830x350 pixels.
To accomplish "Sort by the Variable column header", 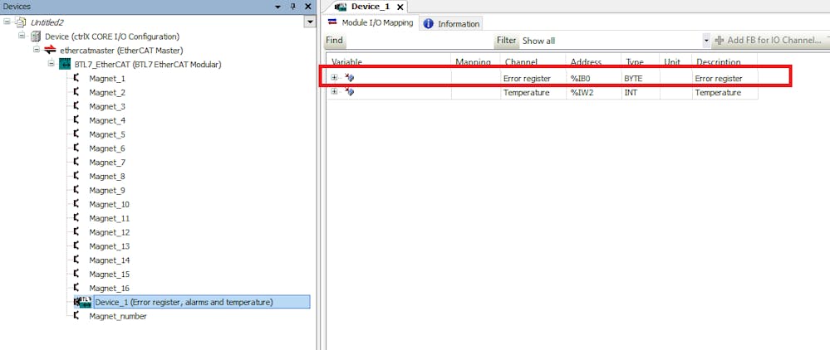I will coord(389,62).
